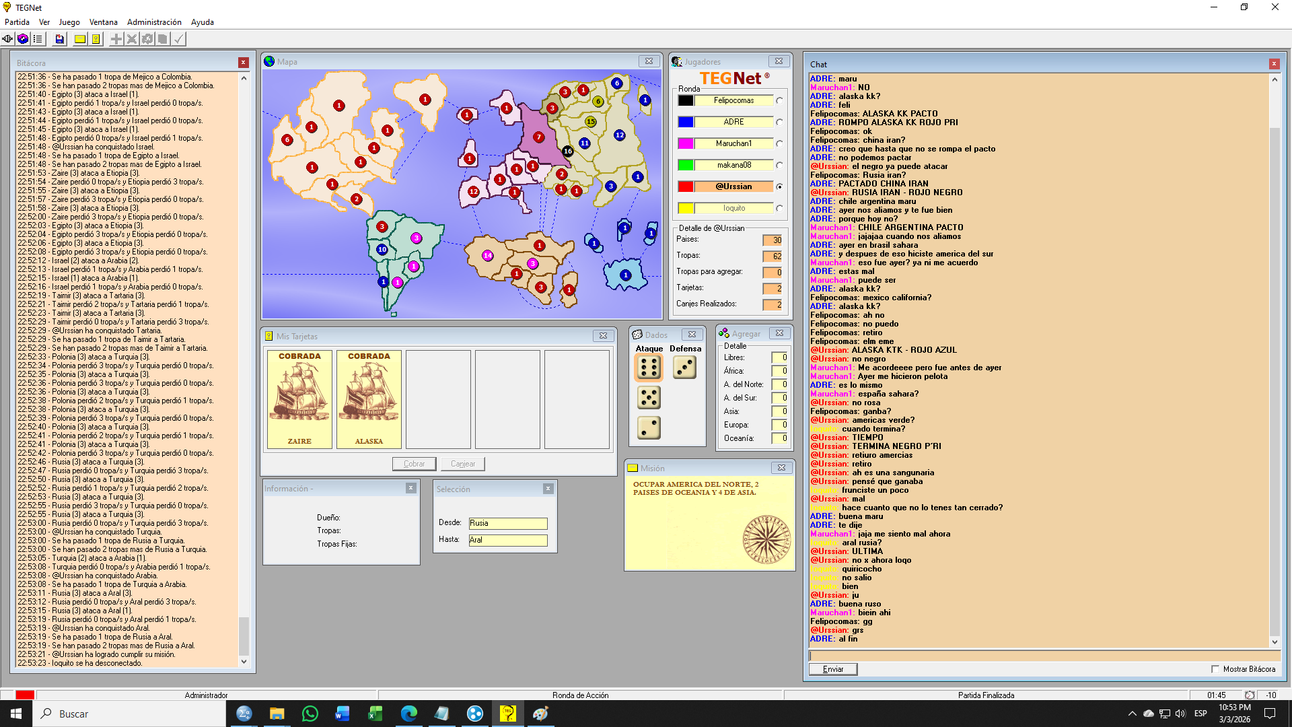This screenshot has width=1292, height=727.
Task: Select the six-dot attack die
Action: [x=649, y=368]
